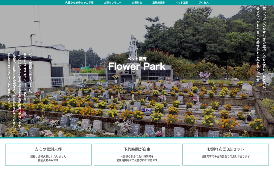Open the 火葬から納骨までの手順 menu item

[x=79, y=3]
